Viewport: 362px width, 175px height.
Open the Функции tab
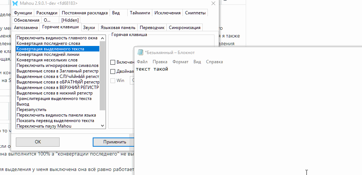[23, 13]
